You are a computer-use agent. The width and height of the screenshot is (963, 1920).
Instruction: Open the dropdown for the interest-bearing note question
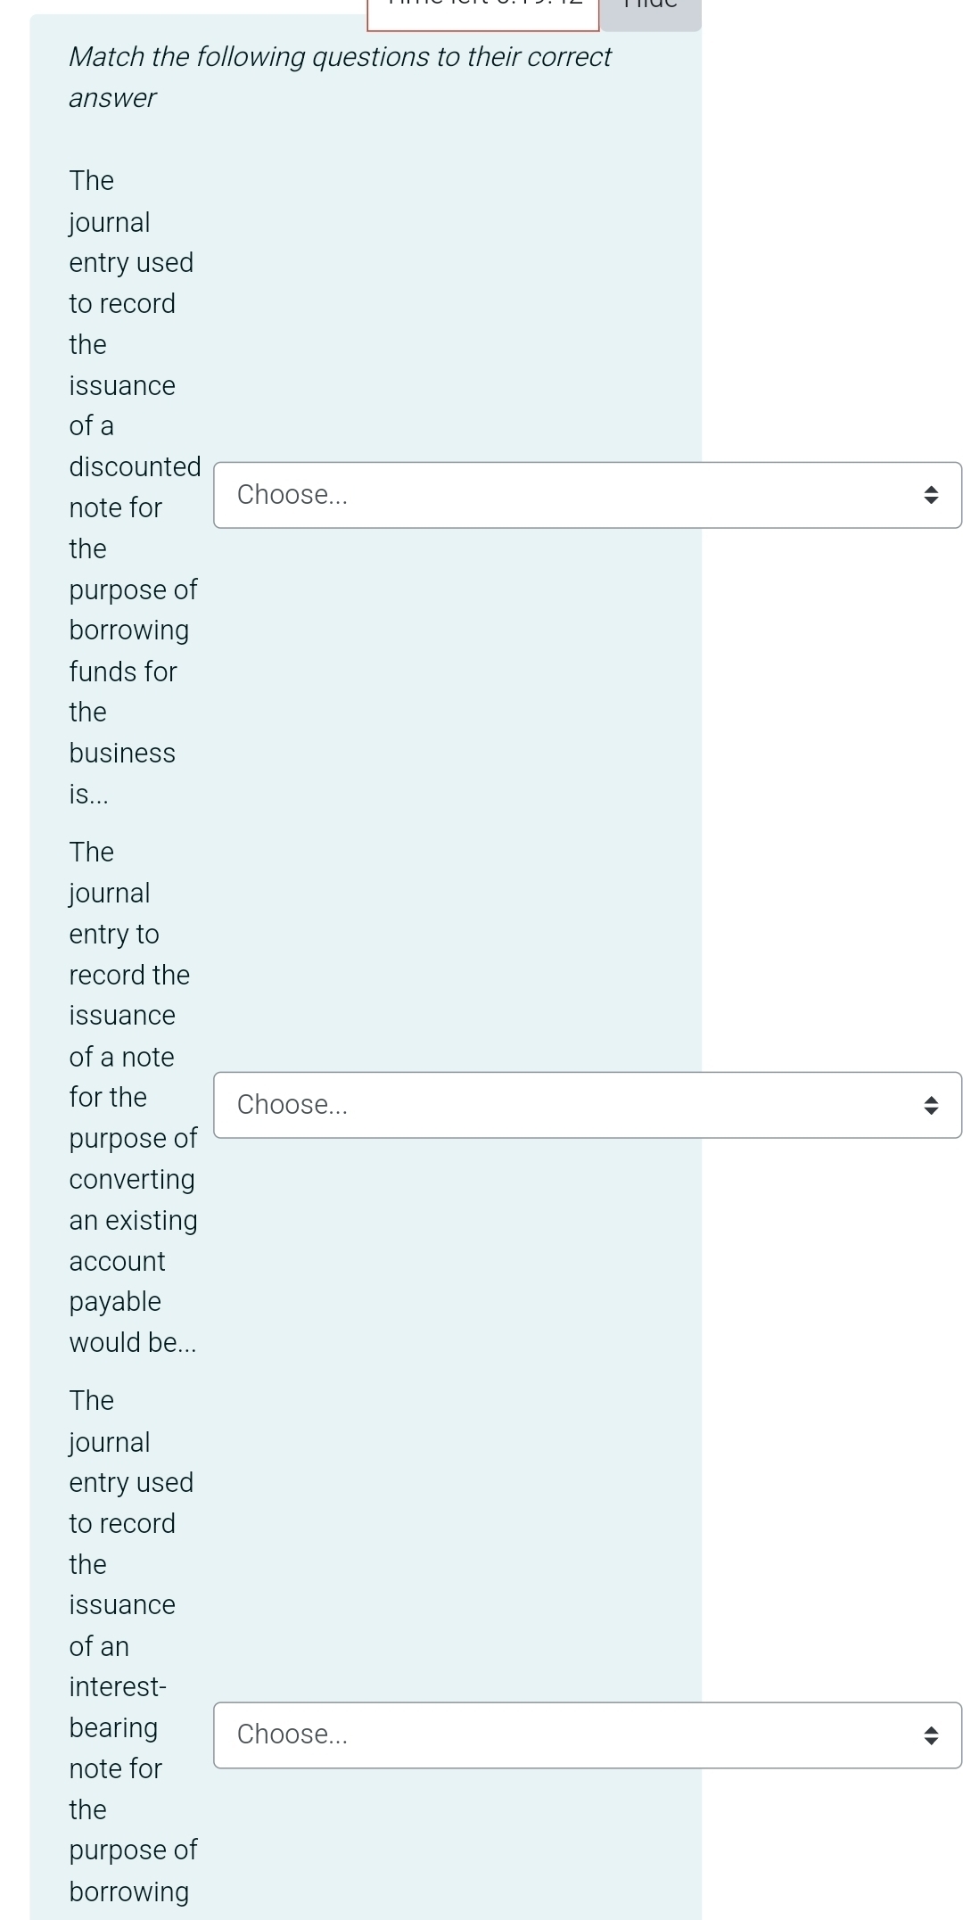(x=588, y=1735)
